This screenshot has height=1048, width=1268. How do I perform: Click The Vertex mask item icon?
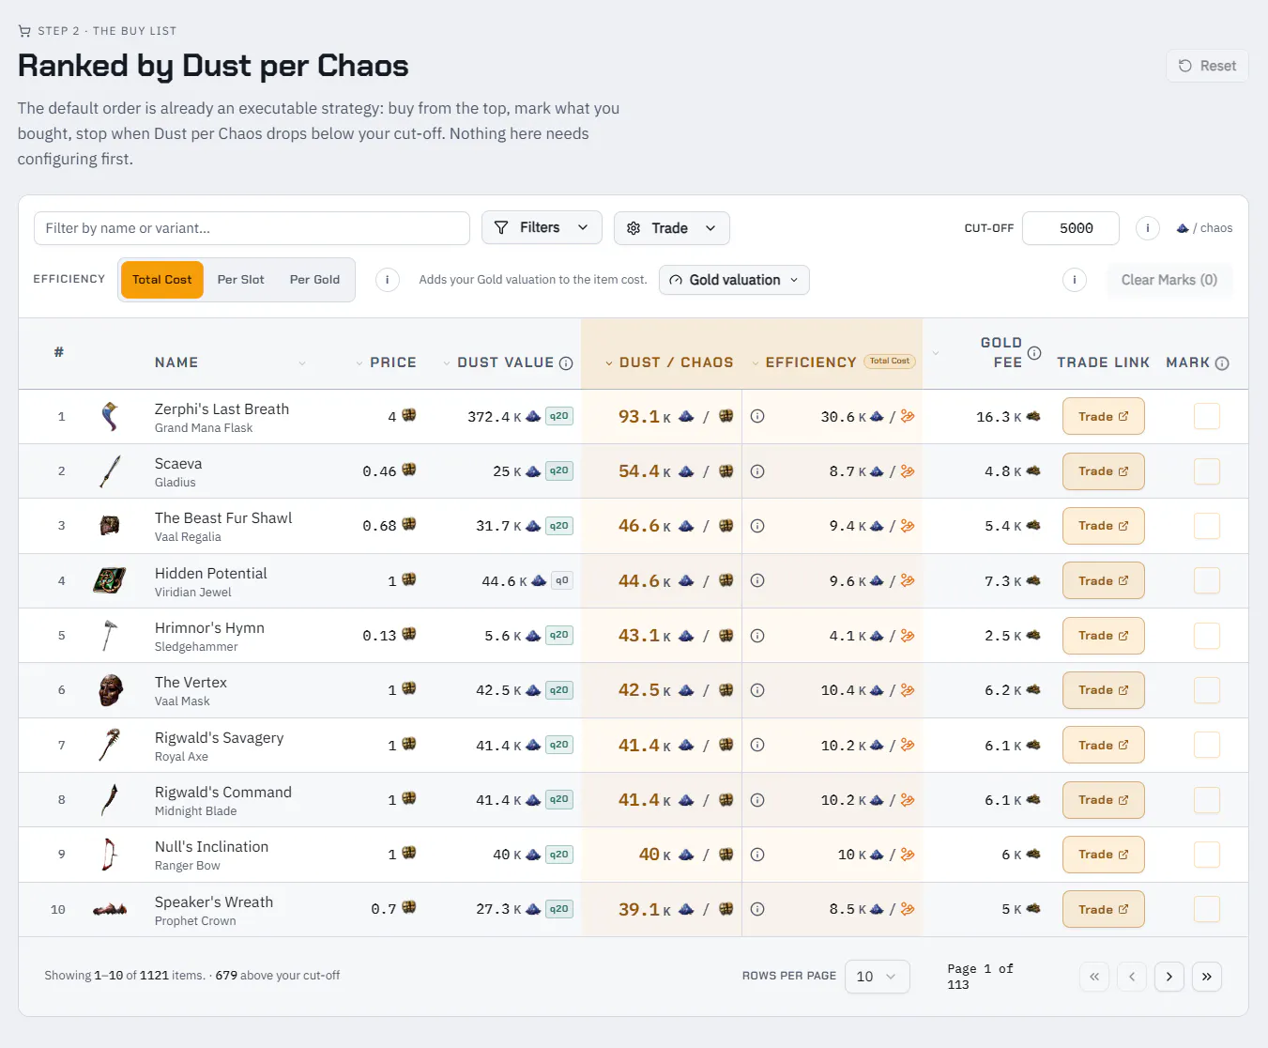point(110,690)
